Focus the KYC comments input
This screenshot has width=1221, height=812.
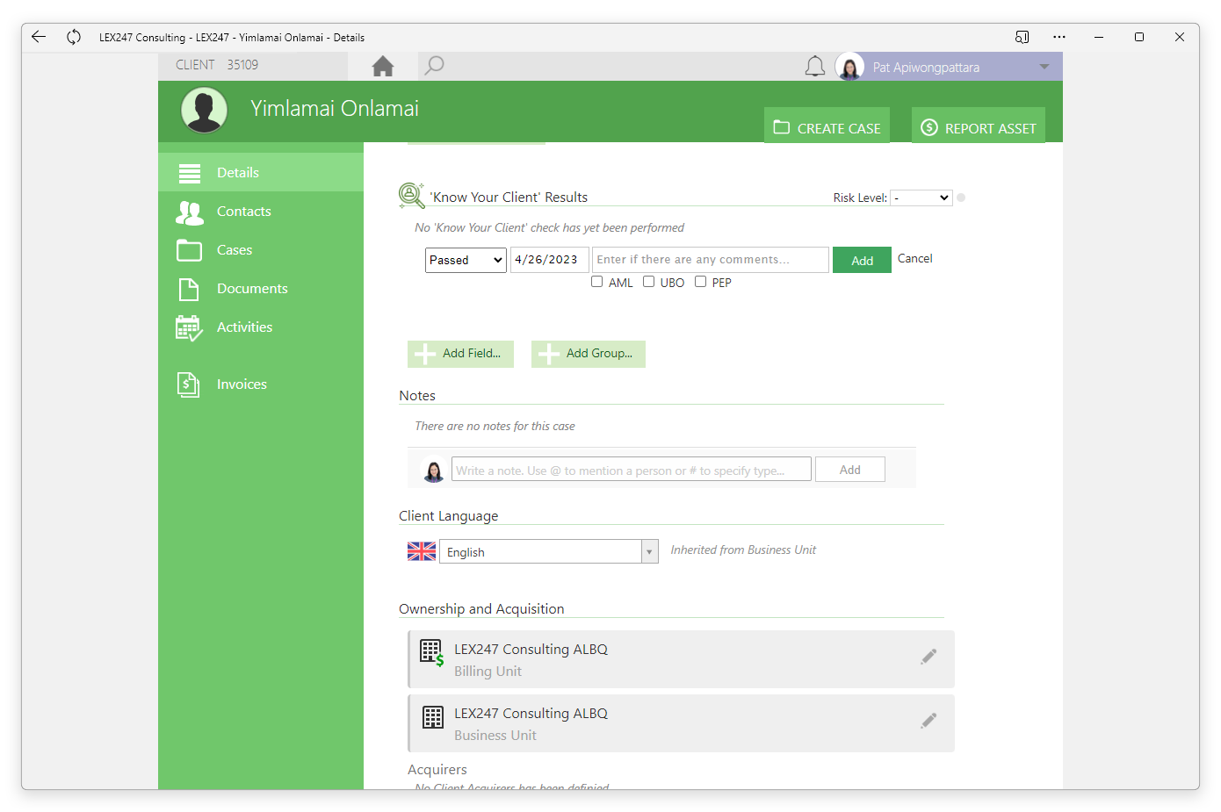click(711, 260)
